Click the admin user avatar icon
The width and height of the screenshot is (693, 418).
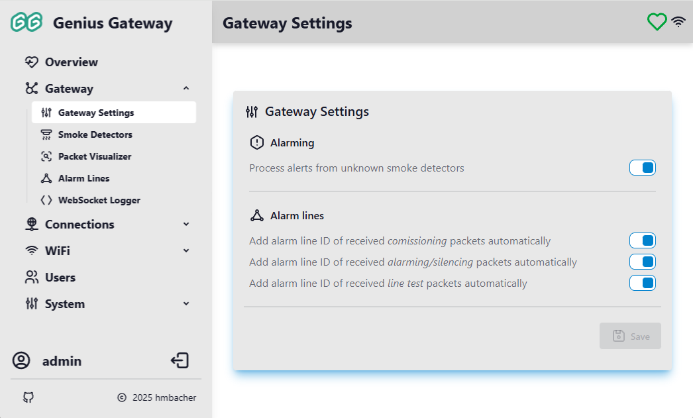point(21,360)
